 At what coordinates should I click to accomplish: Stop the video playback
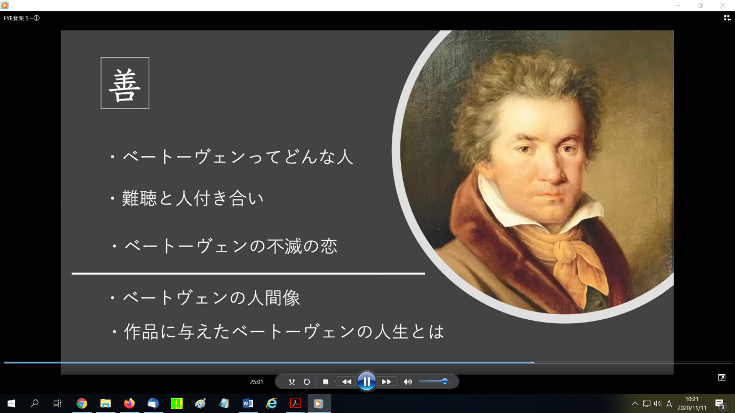326,382
